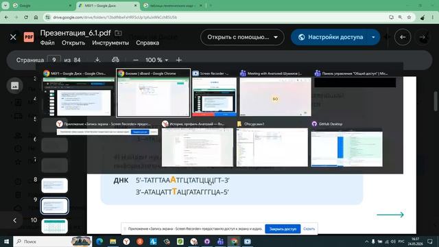Open Google Chrome from the taskbar

coord(234,242)
